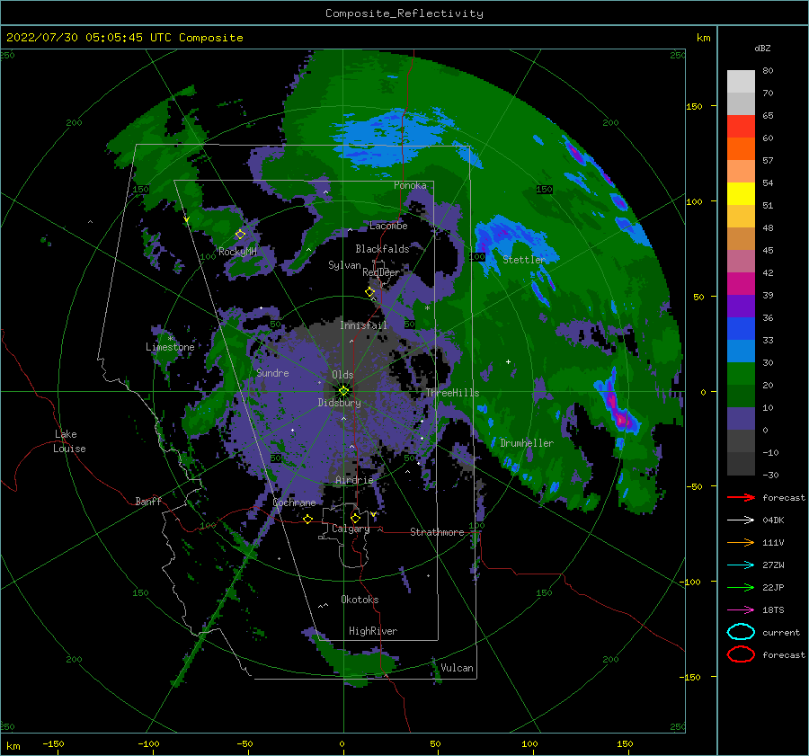Image resolution: width=809 pixels, height=756 pixels.
Task: Click the Okotoks city label
Action: (360, 600)
